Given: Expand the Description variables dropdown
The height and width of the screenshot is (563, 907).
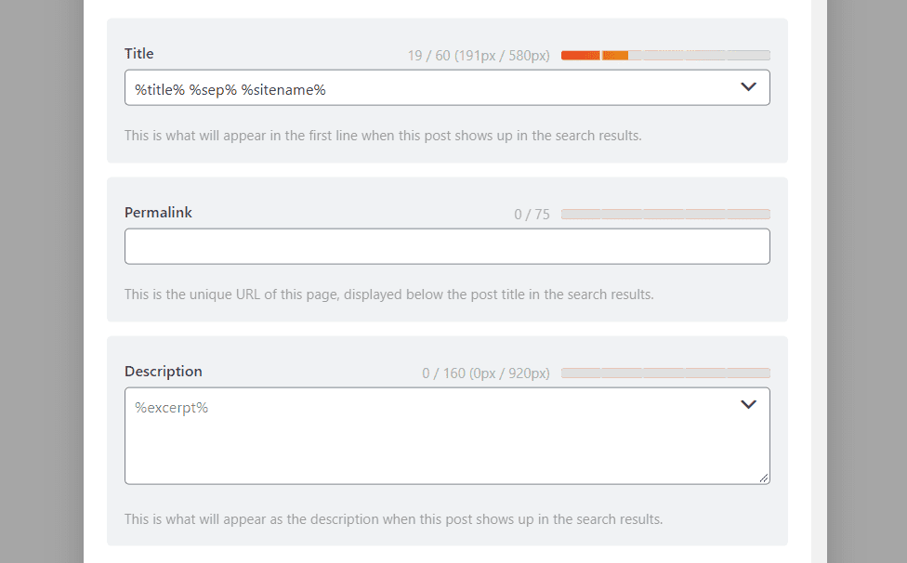Looking at the screenshot, I should 749,404.
